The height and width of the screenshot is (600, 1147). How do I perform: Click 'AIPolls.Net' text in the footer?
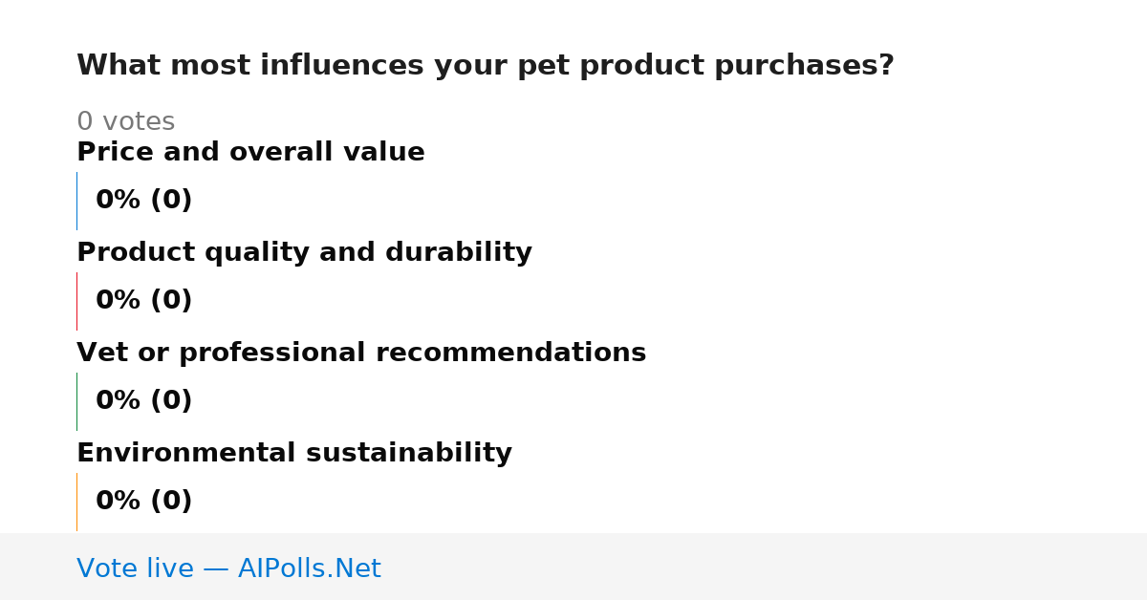coord(309,568)
